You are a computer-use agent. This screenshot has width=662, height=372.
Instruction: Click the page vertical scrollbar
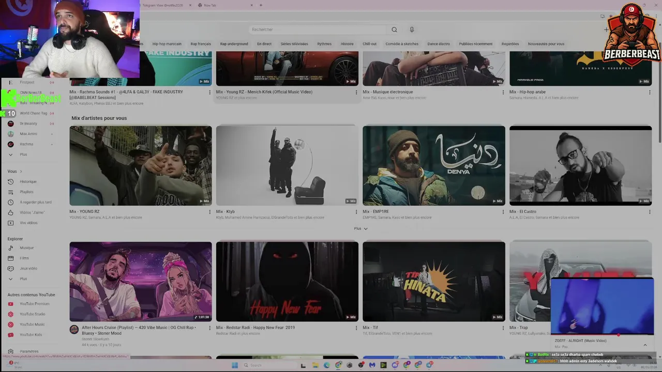pos(659,98)
